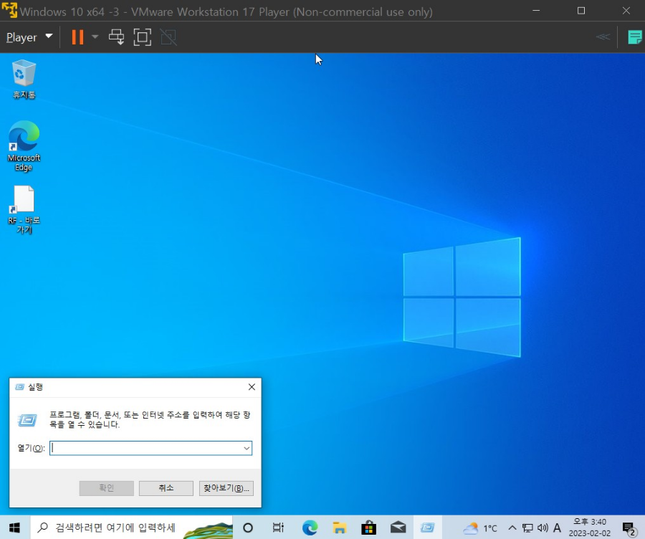Click the 찾아보기(B)... browse button

226,488
